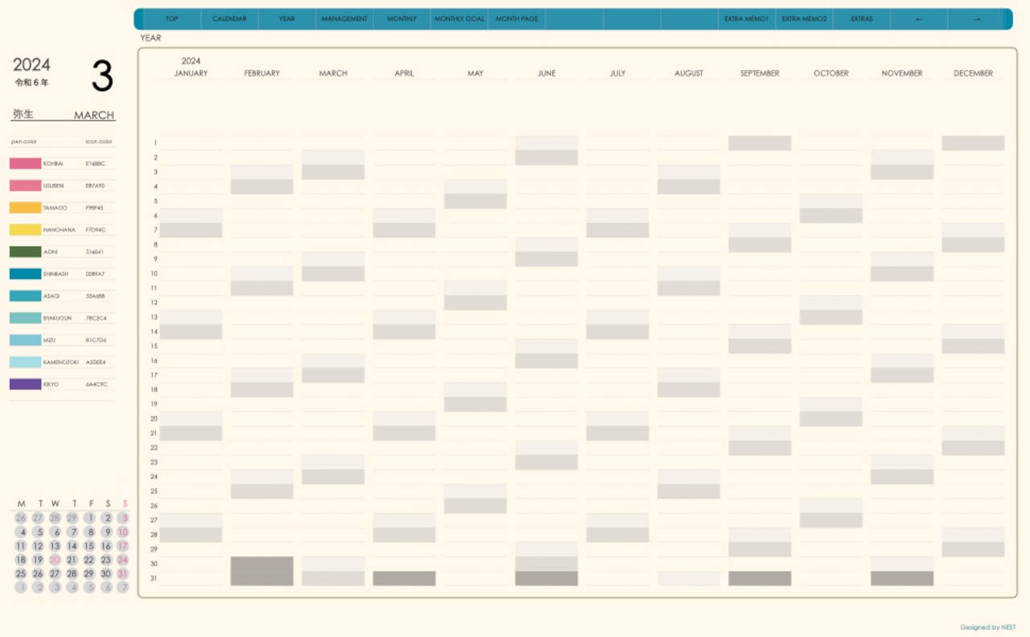1030x637 pixels.
Task: Select the YEAR tab
Action: [x=287, y=18]
